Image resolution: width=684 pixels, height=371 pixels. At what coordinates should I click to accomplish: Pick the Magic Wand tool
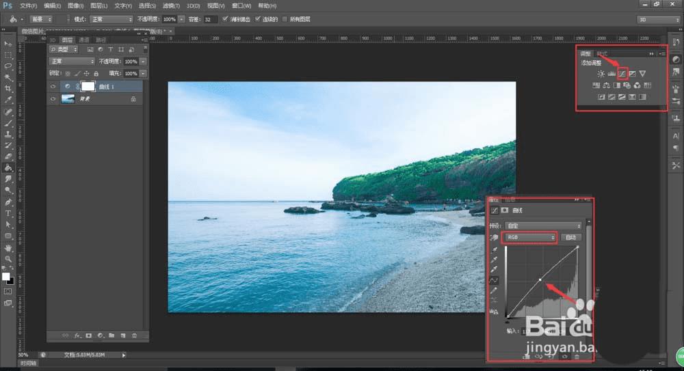click(8, 78)
